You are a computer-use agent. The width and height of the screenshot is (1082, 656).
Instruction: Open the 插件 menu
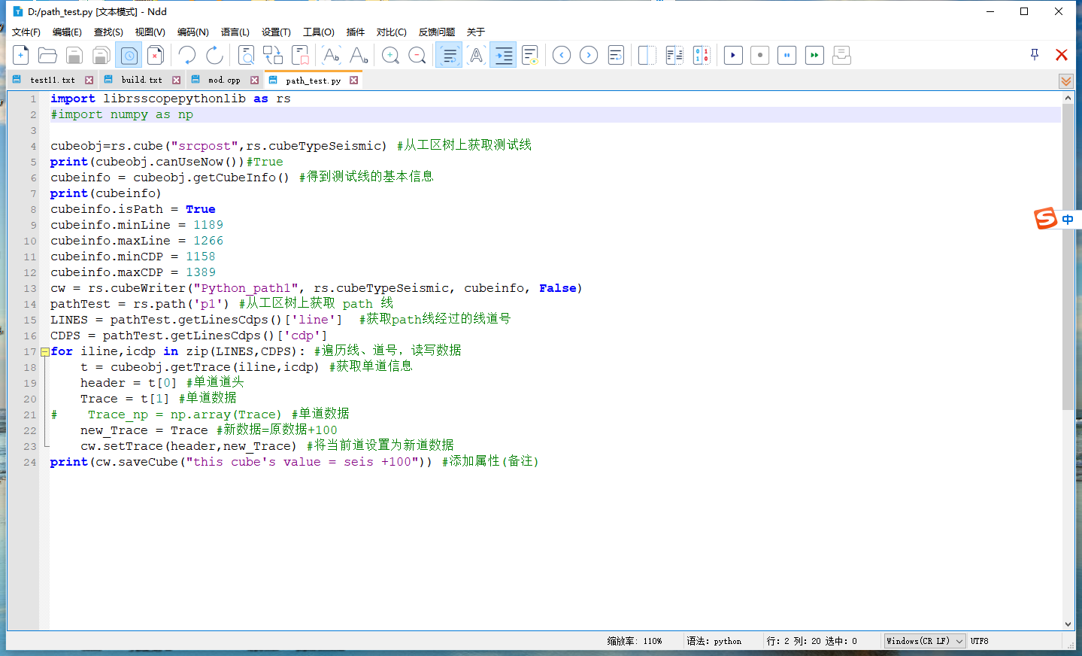355,32
